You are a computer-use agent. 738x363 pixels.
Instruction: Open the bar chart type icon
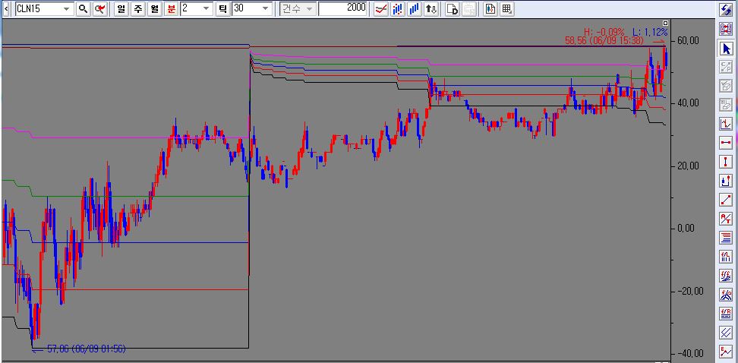tap(414, 9)
